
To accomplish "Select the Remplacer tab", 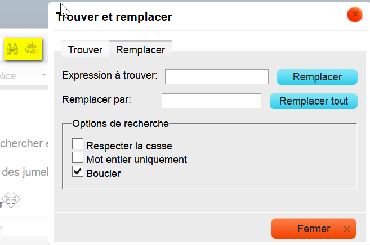I will pyautogui.click(x=140, y=50).
